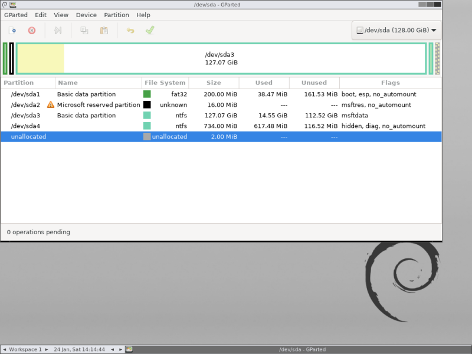Image resolution: width=472 pixels, height=354 pixels.
Task: Select the /dev/sda4 partition row
Action: coord(221,126)
